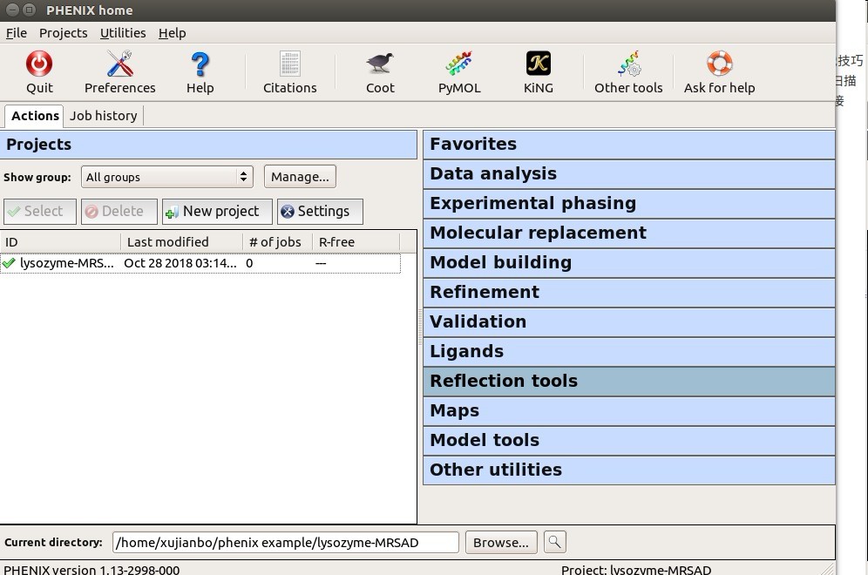Click the Select project button

40,212
